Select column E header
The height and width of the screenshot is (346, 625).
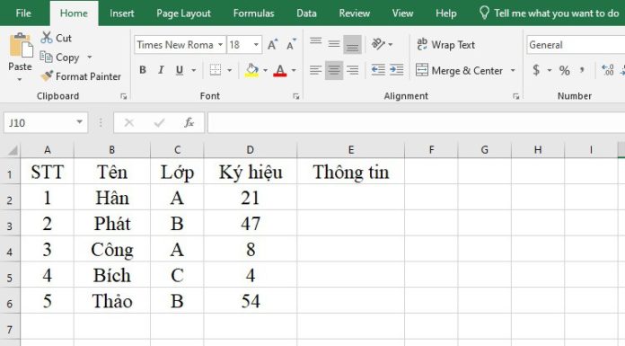[351, 150]
